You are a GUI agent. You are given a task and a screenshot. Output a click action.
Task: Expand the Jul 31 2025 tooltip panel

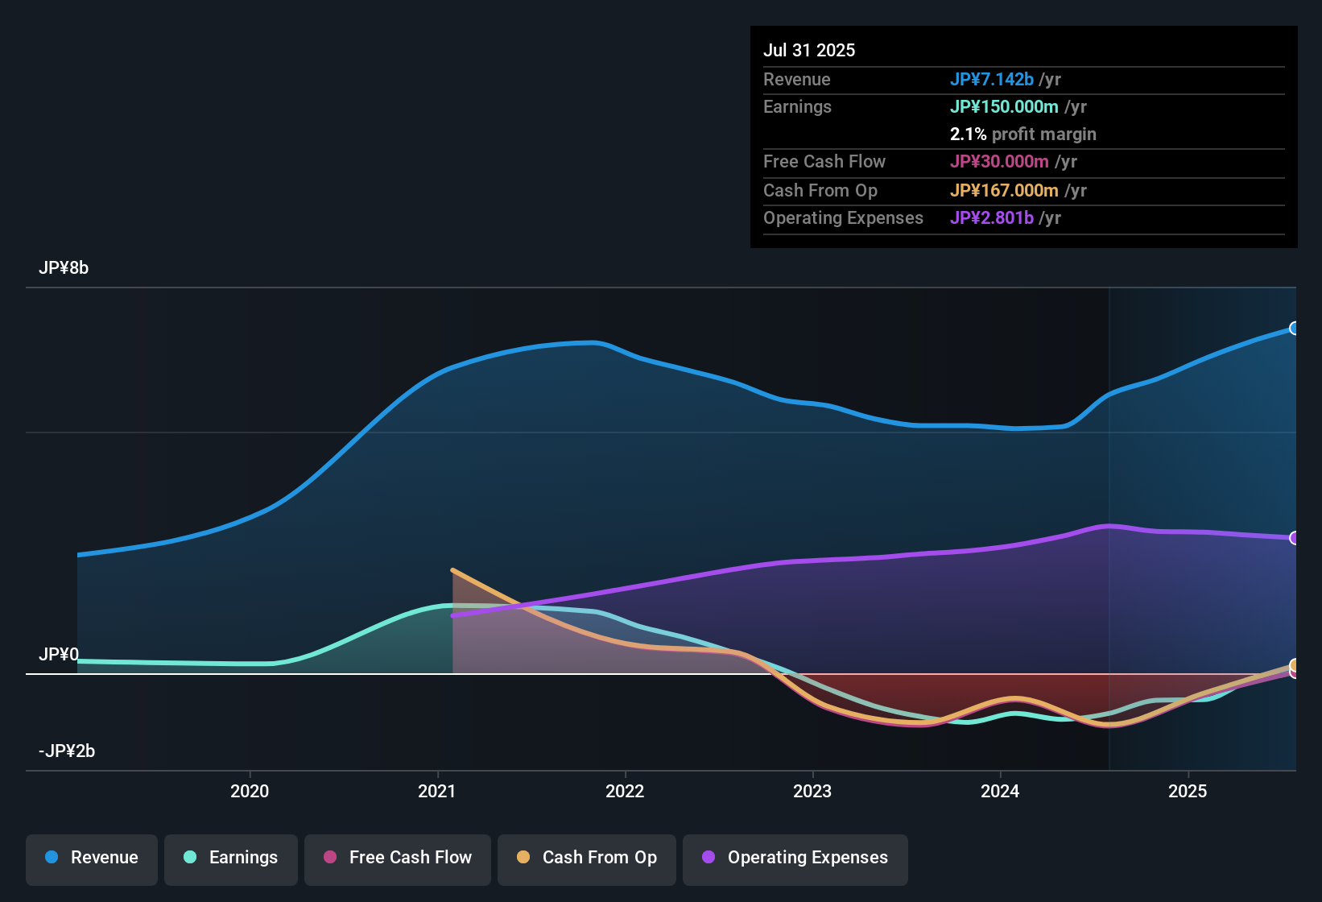(x=809, y=50)
